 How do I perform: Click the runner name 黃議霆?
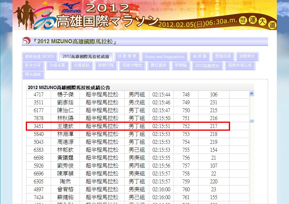point(65,158)
